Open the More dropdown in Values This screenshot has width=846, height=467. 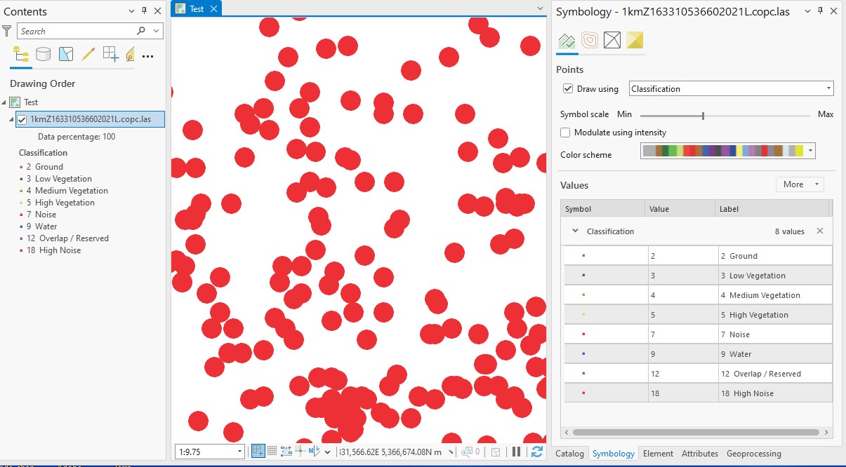[800, 184]
